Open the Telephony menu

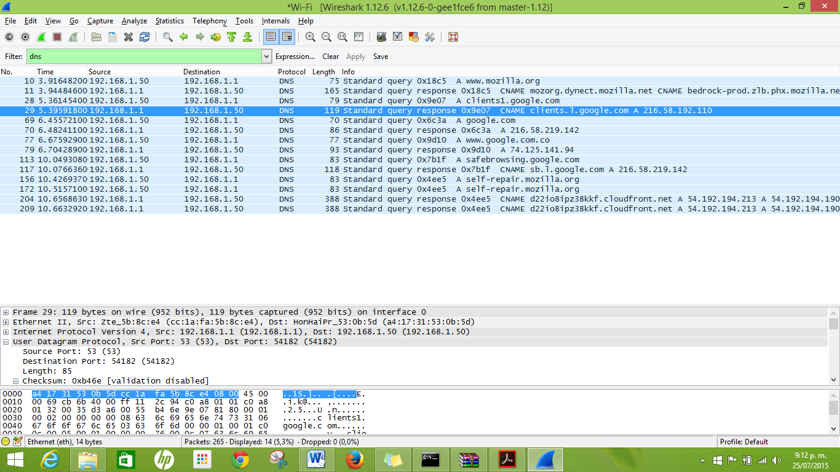pyautogui.click(x=209, y=20)
